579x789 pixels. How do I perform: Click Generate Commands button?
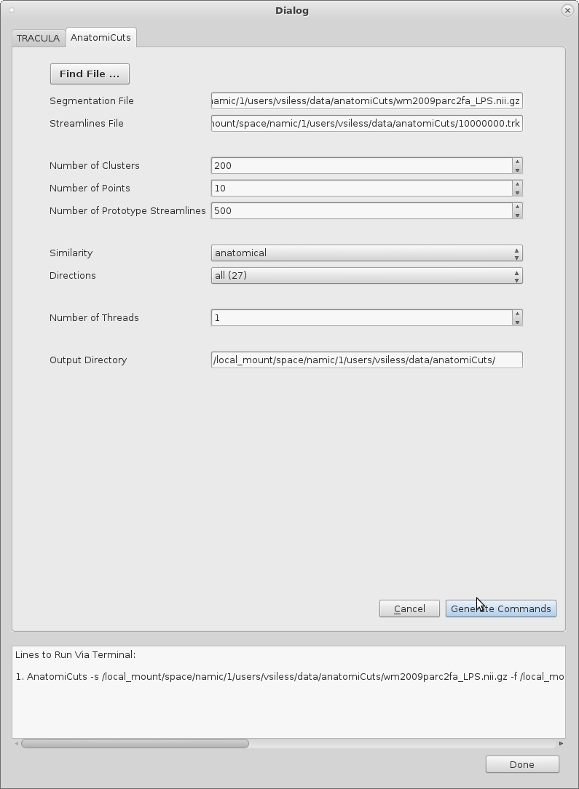pos(500,608)
